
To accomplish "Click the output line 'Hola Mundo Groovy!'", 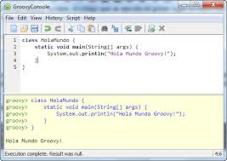I will pyautogui.click(x=34, y=141).
